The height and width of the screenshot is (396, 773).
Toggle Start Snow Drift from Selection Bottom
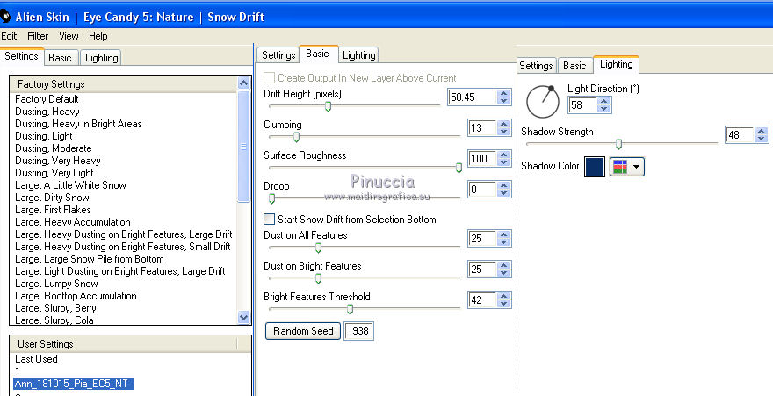pos(269,220)
